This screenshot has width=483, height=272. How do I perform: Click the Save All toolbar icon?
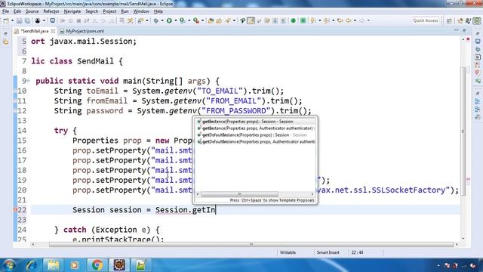pyautogui.click(x=27, y=20)
